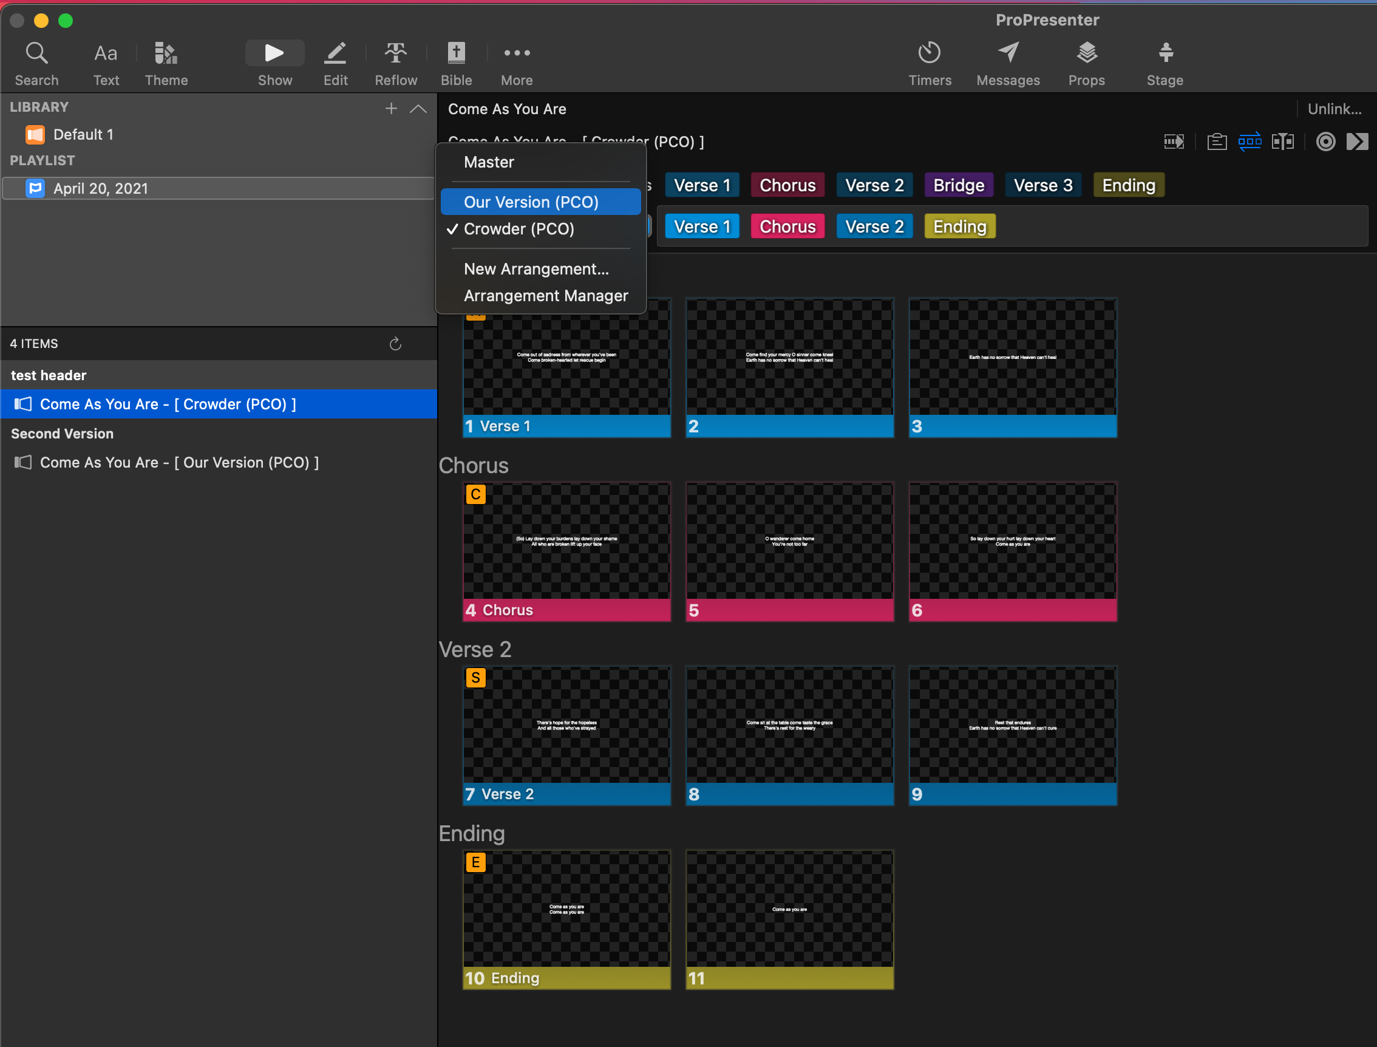Choose Our Version (PCO) arrangement
This screenshot has width=1377, height=1047.
541,202
